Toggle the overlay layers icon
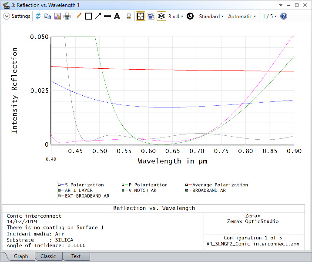 point(161,16)
